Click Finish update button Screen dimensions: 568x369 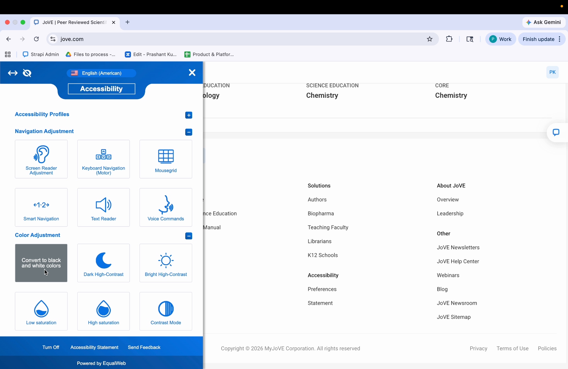[x=538, y=39]
